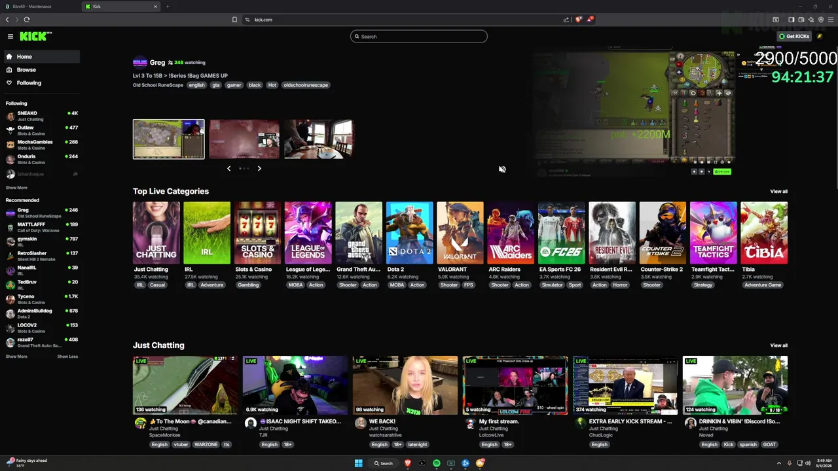
Task: Select the Browse sidebar item
Action: [x=41, y=70]
